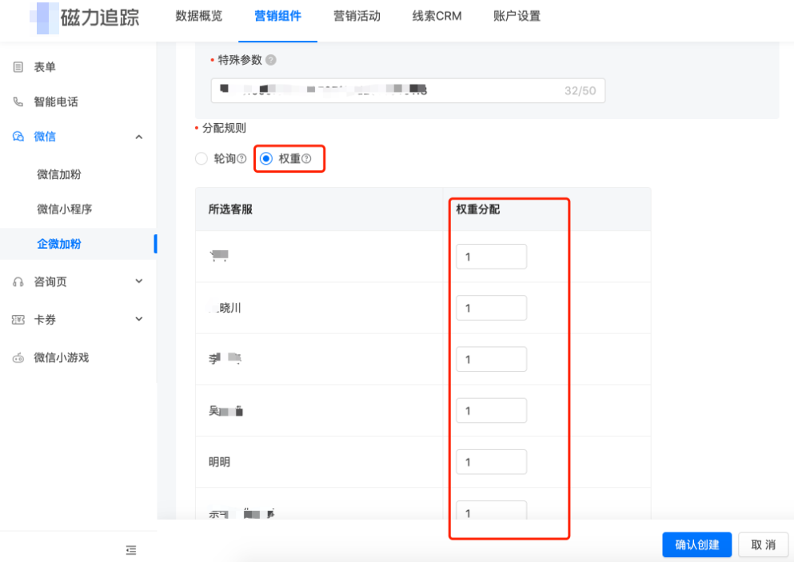The width and height of the screenshot is (794, 562).
Task: Expand the 卡券 section
Action: [x=138, y=319]
